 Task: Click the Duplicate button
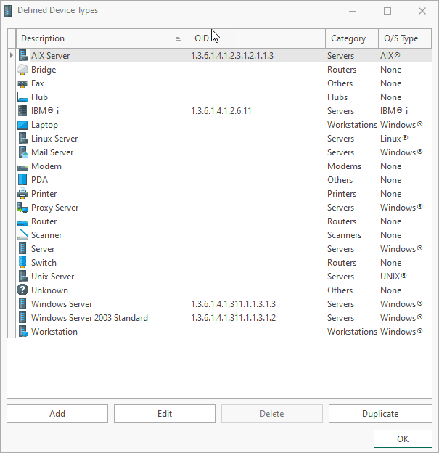coord(380,414)
